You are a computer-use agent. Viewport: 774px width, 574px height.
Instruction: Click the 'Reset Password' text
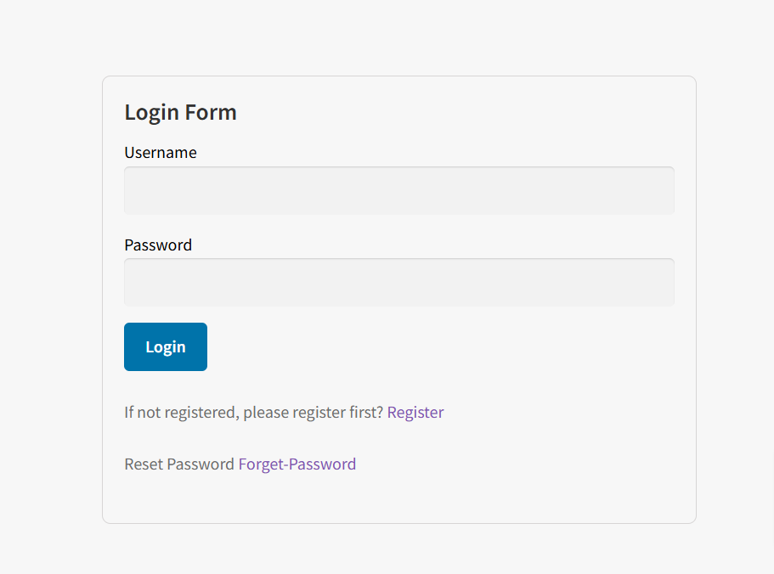coord(178,464)
